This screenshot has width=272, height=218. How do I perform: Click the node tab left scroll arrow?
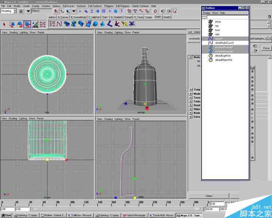coord(267,38)
